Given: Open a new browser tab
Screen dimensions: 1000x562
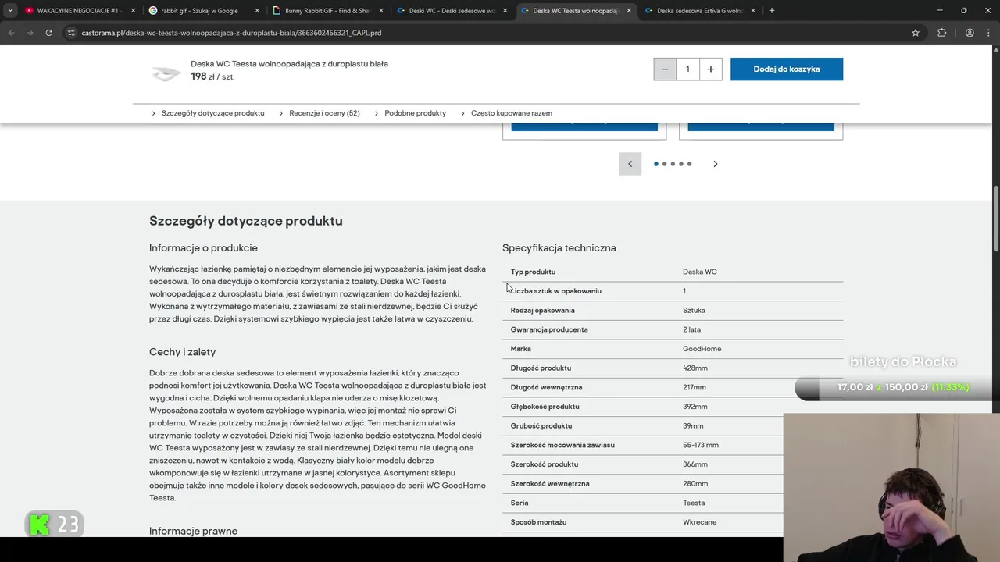Looking at the screenshot, I should [772, 11].
